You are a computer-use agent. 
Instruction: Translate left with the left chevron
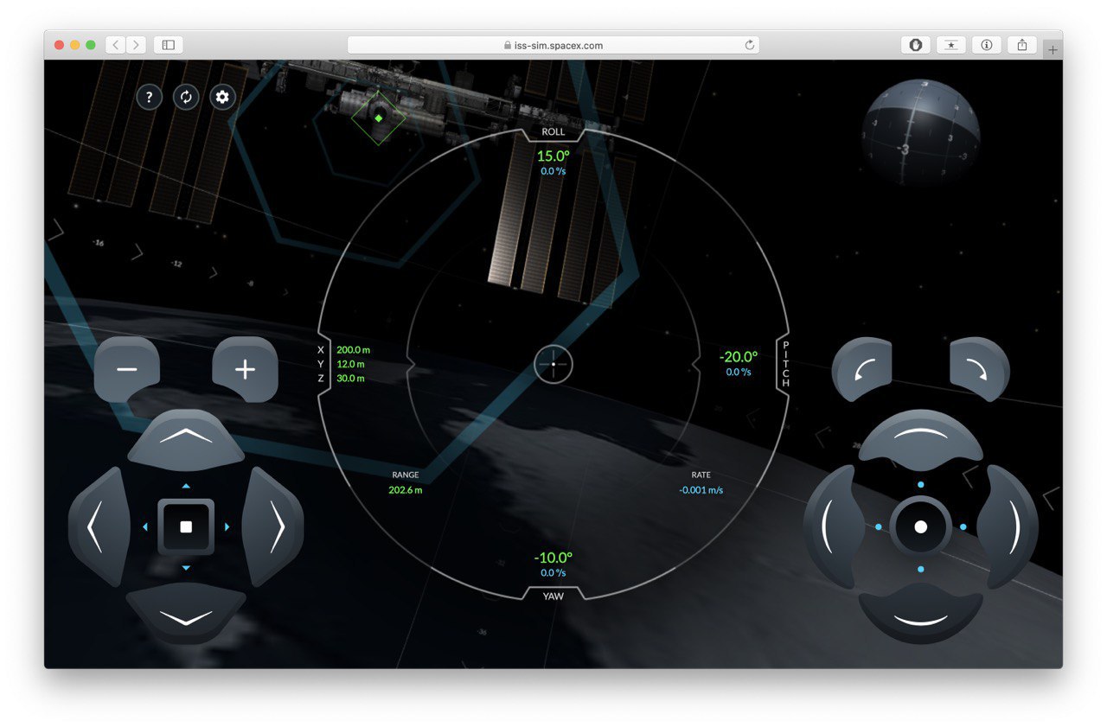pos(99,526)
